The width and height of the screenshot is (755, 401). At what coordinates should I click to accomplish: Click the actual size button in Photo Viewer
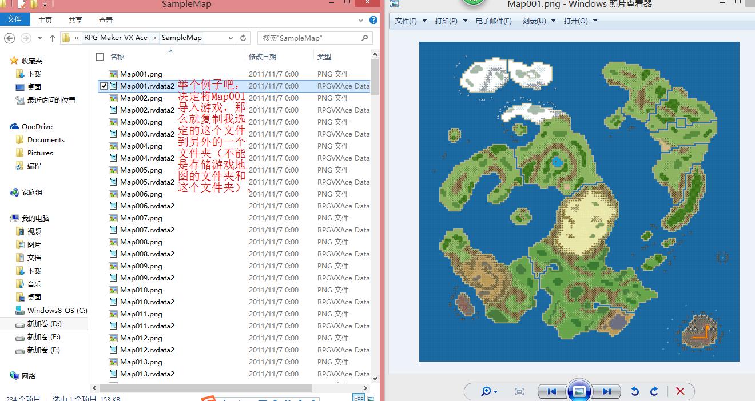coord(519,391)
